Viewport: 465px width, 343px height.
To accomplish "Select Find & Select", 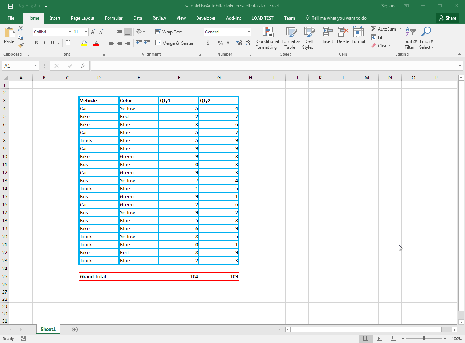I will pyautogui.click(x=426, y=38).
